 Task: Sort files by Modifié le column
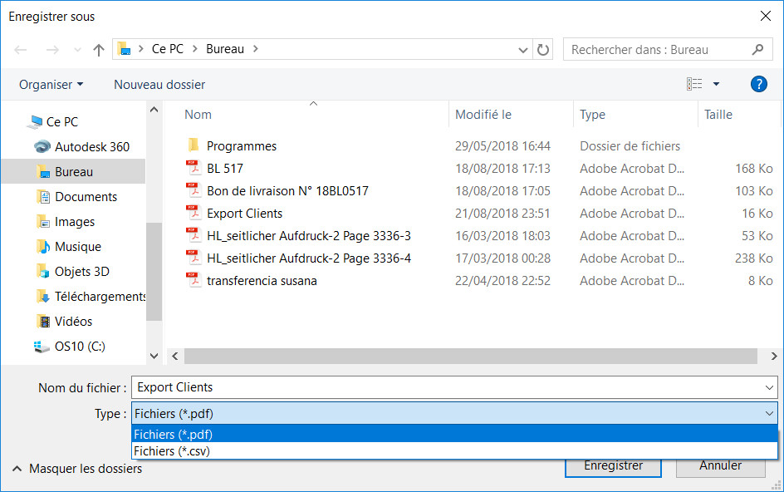pyautogui.click(x=483, y=115)
